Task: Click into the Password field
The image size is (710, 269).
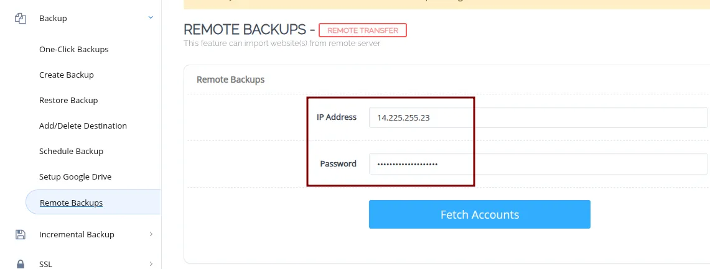Action: [x=538, y=164]
